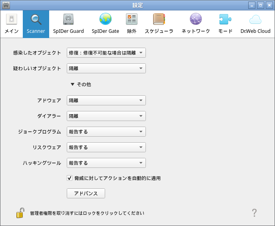Select the Scanner tab with magnifier icon
Viewport: 275px width, 226px height.
pyautogui.click(x=36, y=24)
